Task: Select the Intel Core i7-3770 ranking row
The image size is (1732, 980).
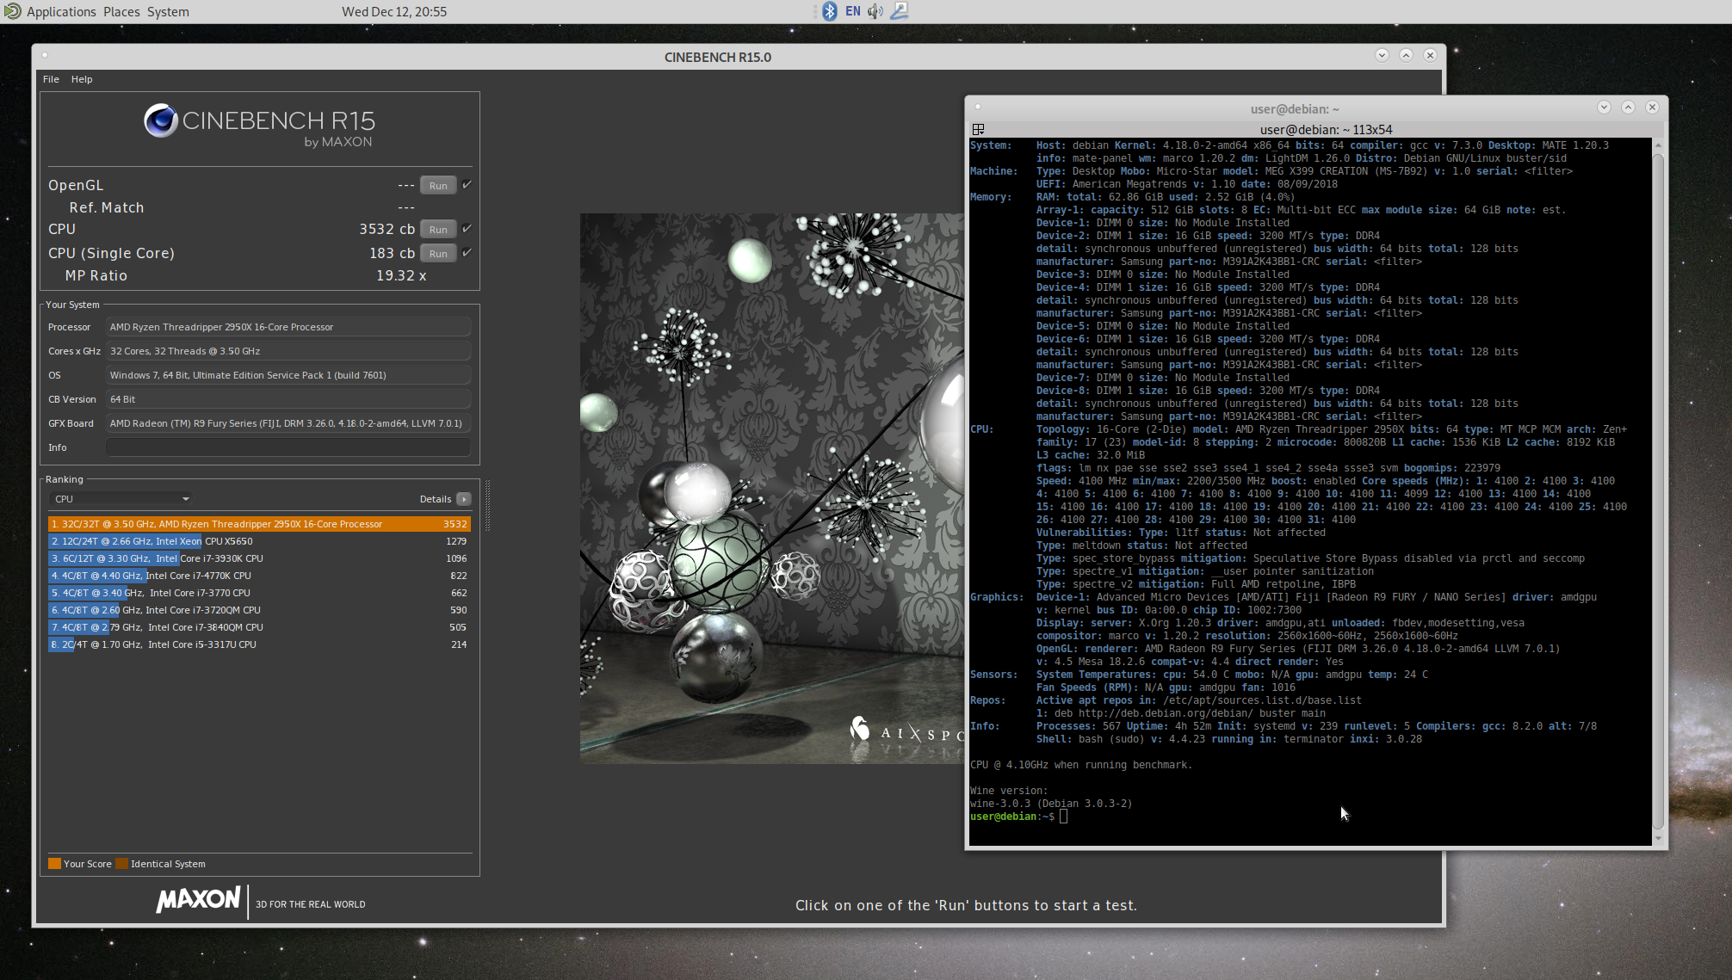Action: pyautogui.click(x=259, y=593)
